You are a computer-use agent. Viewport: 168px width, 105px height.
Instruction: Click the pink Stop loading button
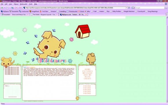[17, 8]
